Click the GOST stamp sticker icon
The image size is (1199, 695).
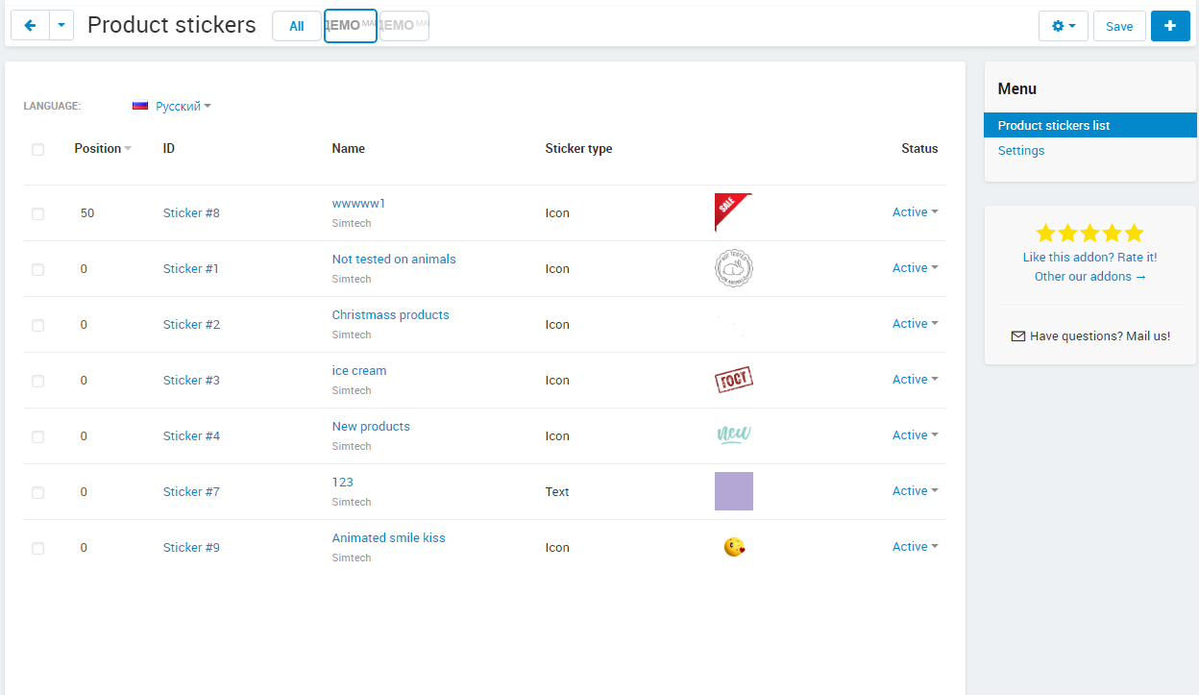(x=734, y=380)
